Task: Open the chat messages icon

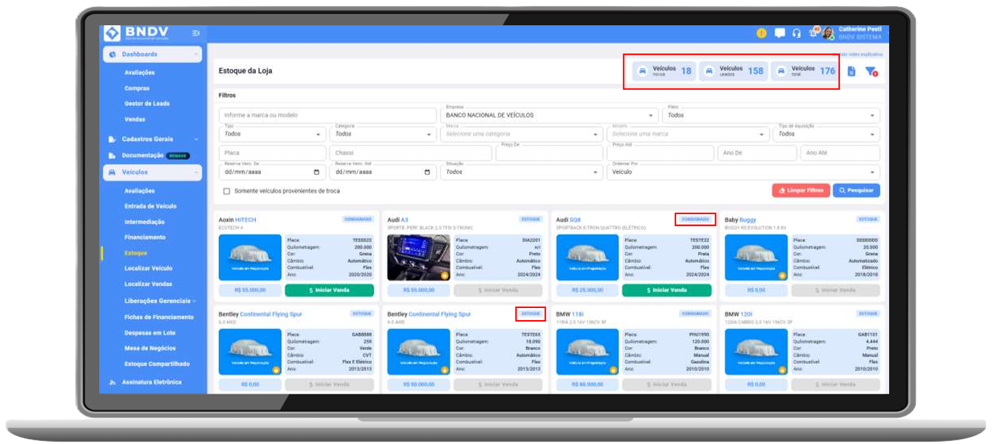Action: point(780,33)
